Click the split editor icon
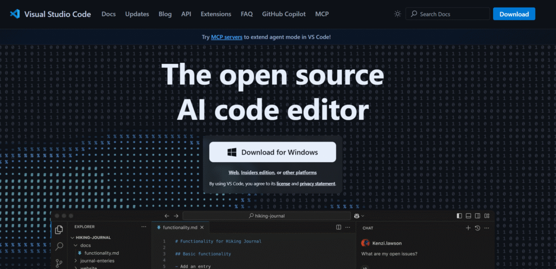 coord(339,227)
